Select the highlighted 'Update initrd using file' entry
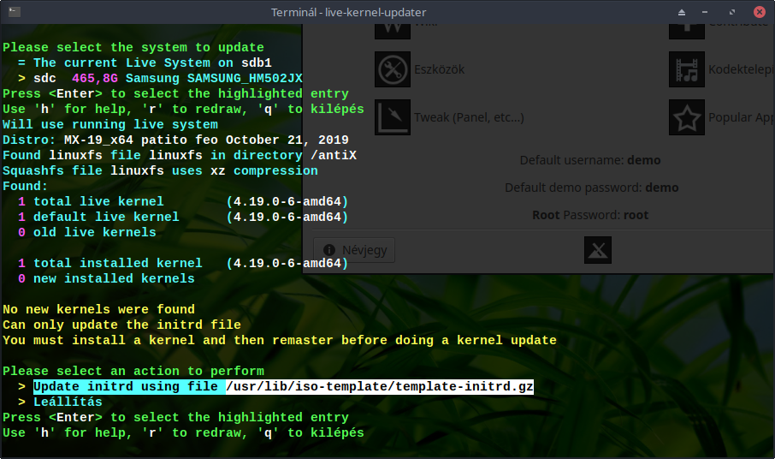 point(283,386)
